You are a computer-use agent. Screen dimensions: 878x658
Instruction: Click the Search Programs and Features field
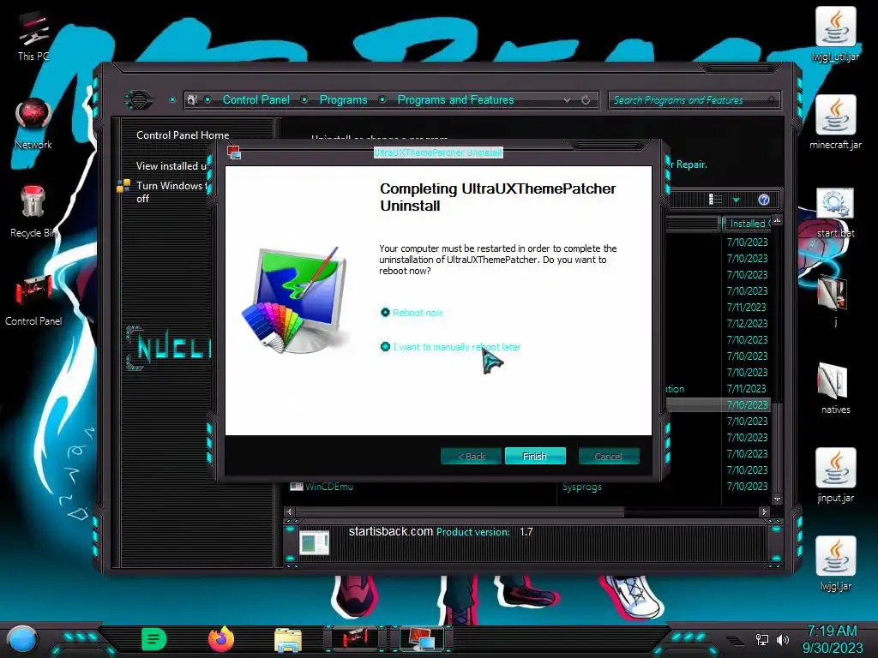point(695,100)
